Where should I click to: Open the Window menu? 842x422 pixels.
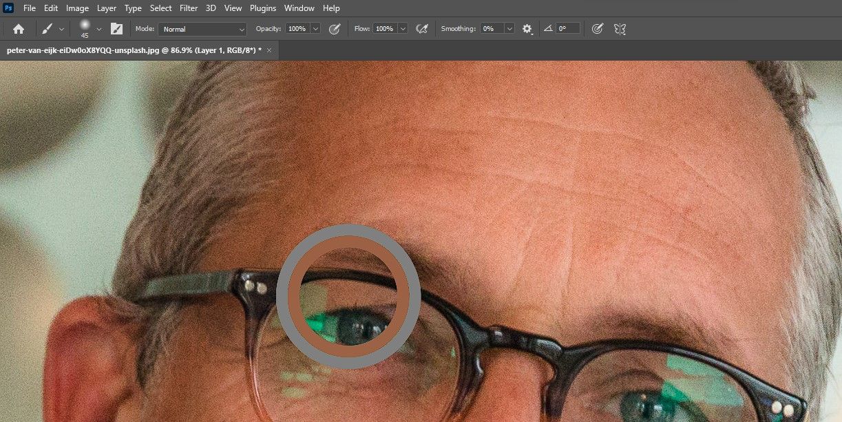point(299,8)
